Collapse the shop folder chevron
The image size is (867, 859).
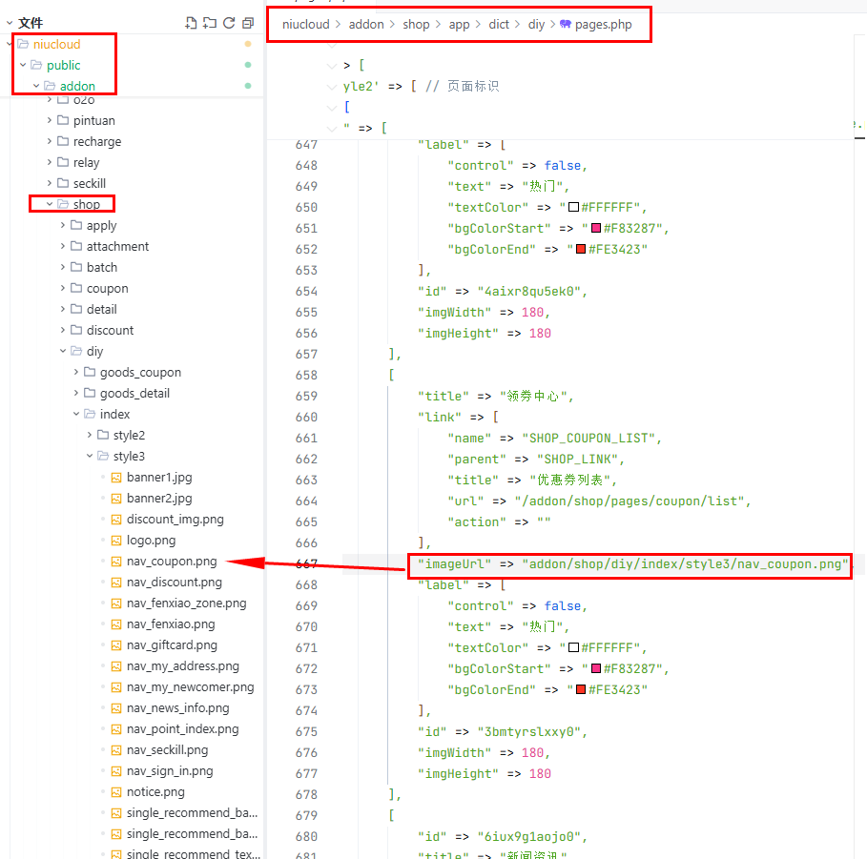(x=50, y=205)
